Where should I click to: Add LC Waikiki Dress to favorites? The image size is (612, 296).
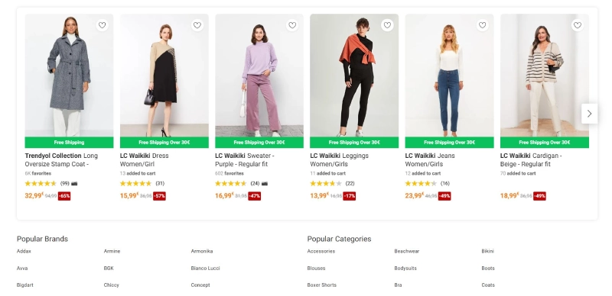pos(197,25)
